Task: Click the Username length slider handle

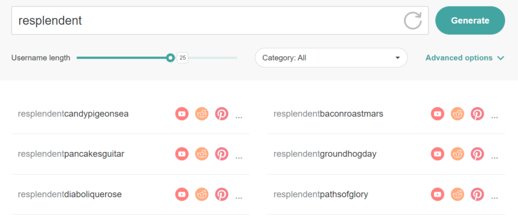Action: [170, 58]
